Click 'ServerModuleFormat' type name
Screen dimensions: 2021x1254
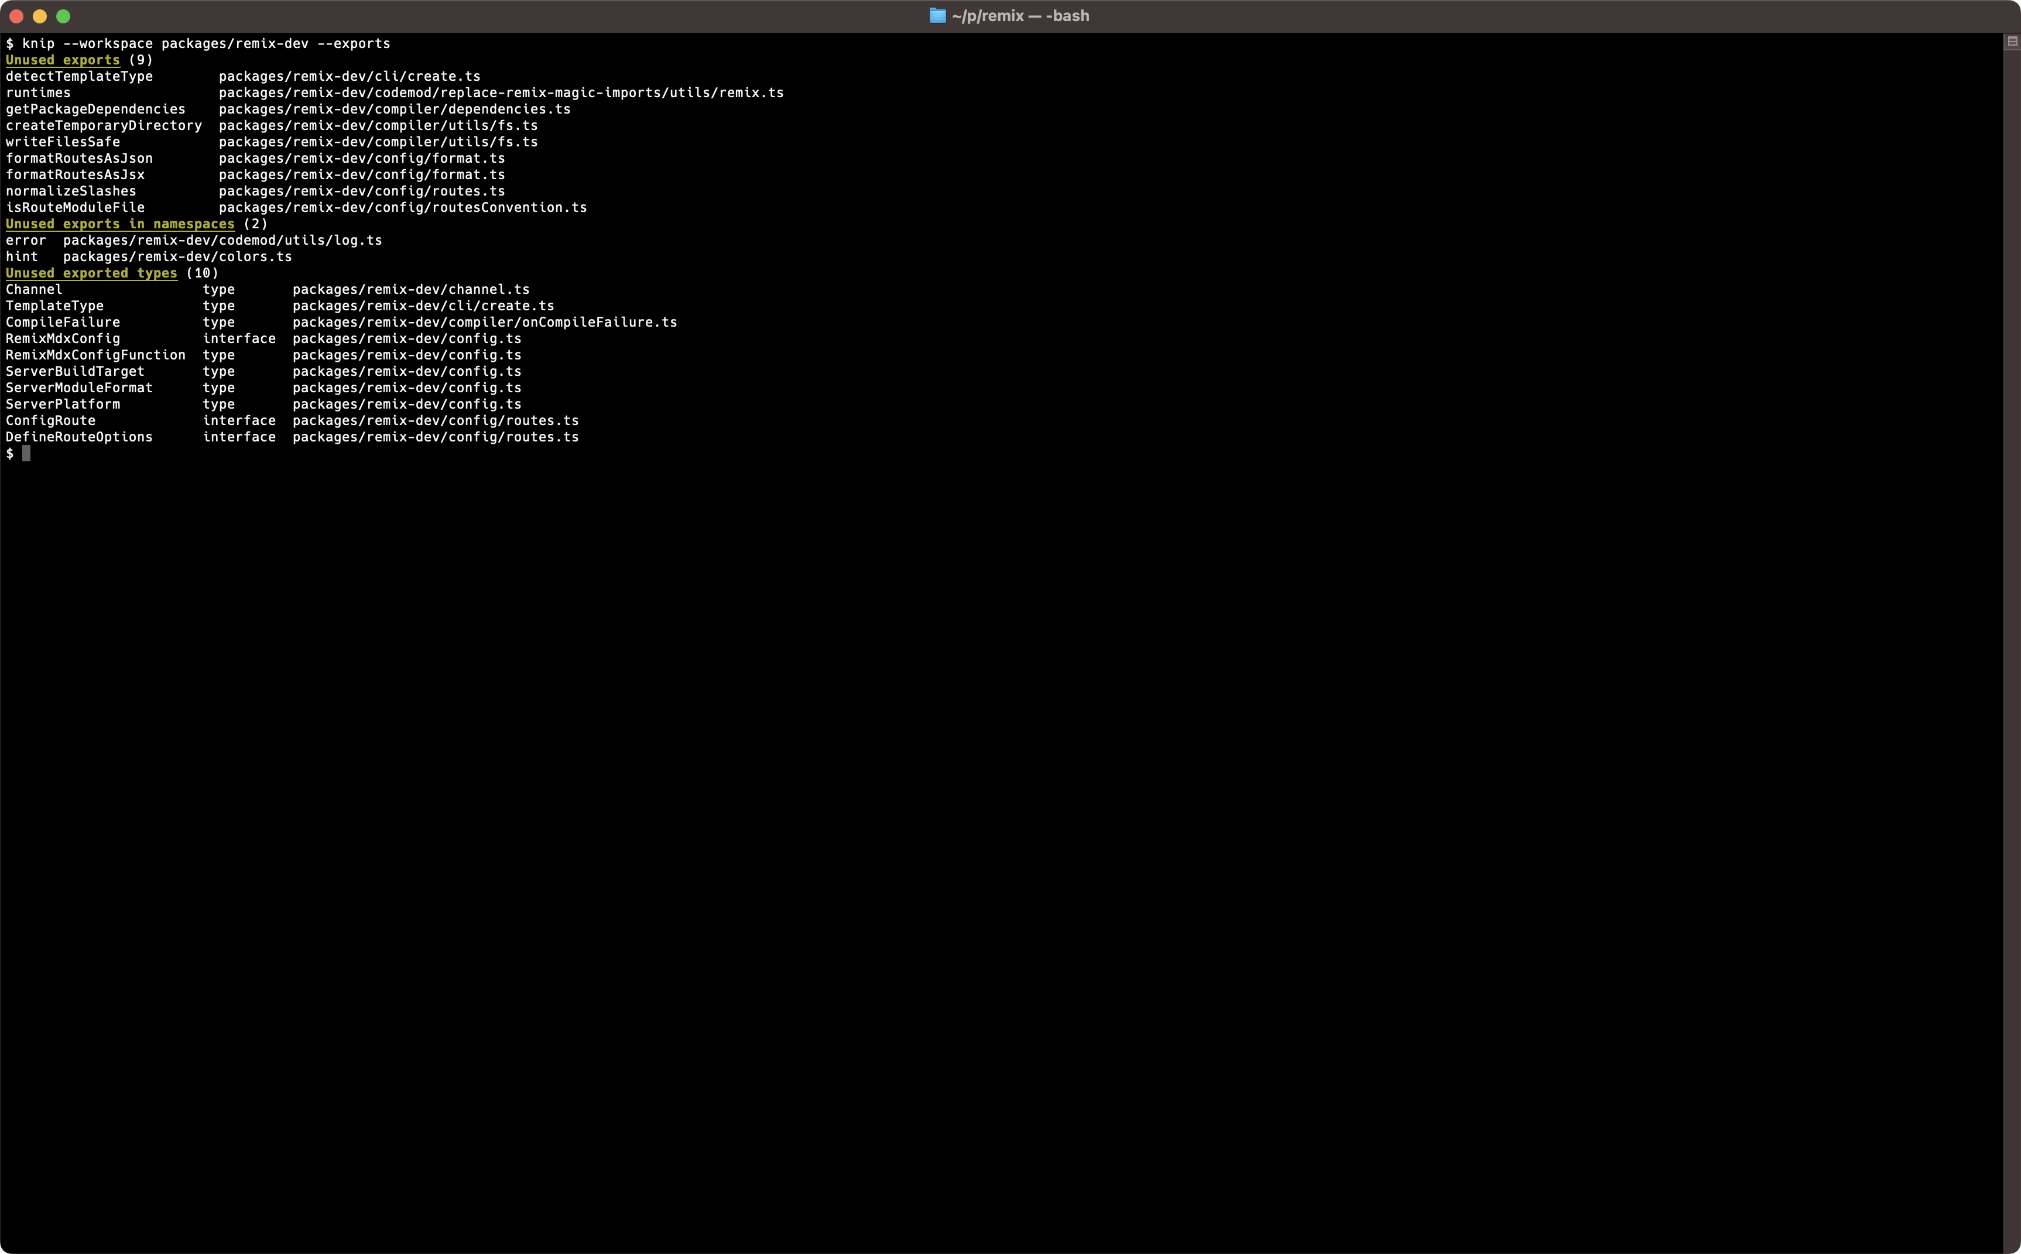coord(80,388)
